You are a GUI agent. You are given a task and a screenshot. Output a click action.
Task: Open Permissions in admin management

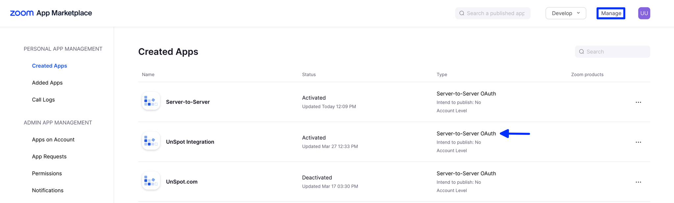(47, 173)
